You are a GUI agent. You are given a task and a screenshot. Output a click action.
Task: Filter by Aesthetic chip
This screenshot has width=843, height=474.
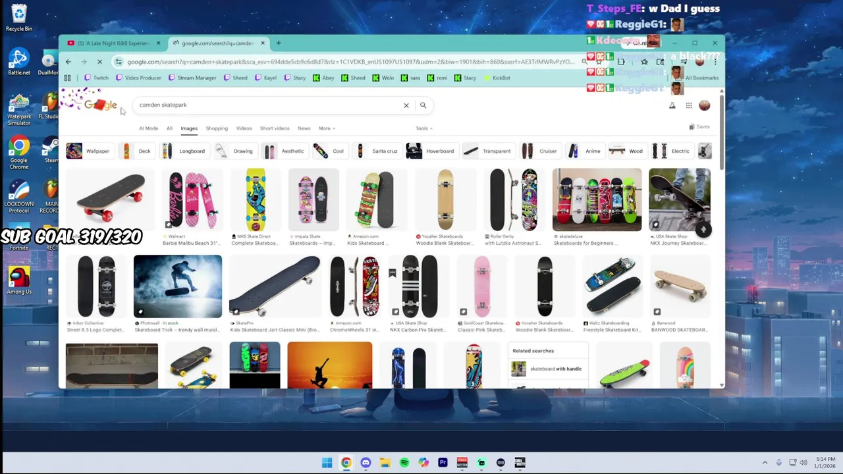285,151
